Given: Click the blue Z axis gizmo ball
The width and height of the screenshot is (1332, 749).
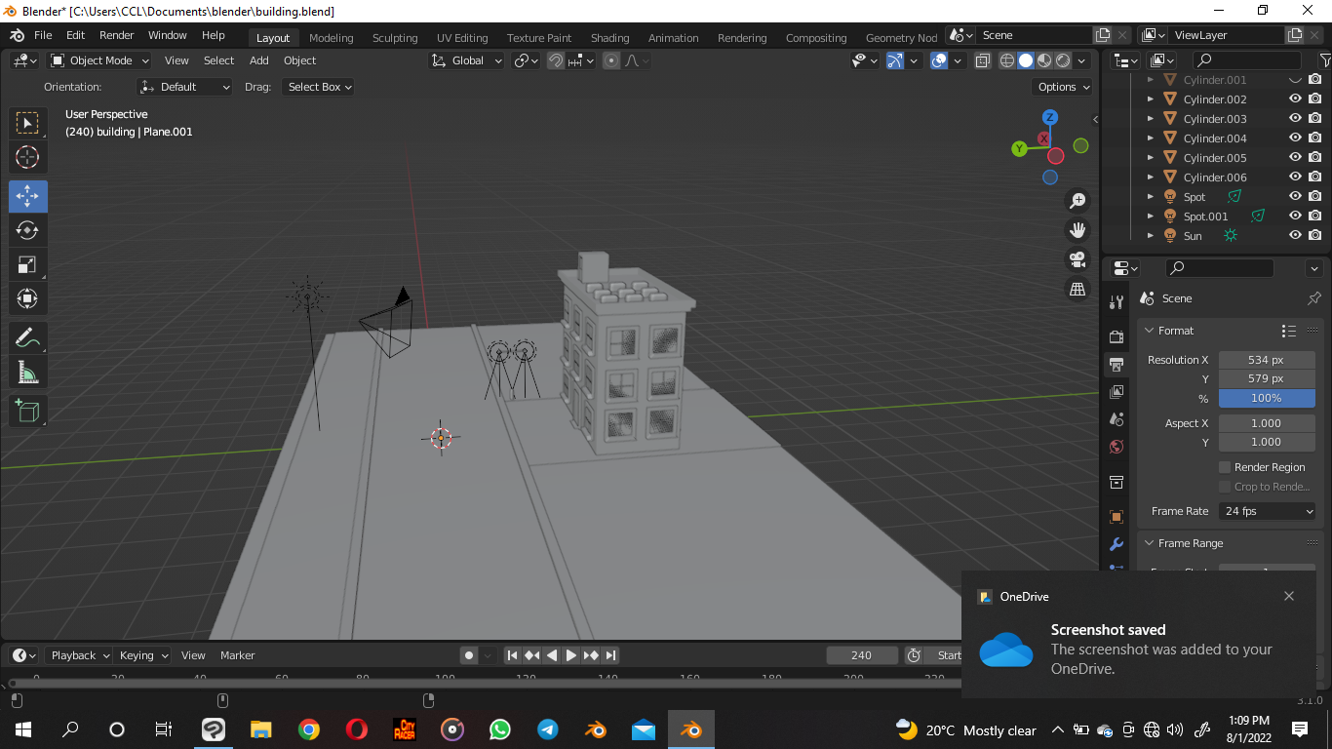Looking at the screenshot, I should pyautogui.click(x=1050, y=117).
